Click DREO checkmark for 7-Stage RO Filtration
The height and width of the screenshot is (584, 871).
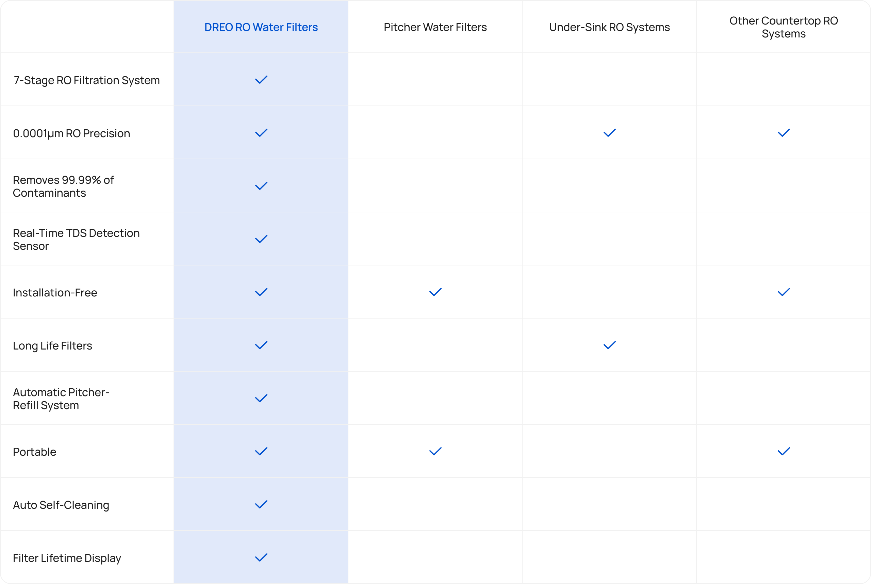point(261,80)
